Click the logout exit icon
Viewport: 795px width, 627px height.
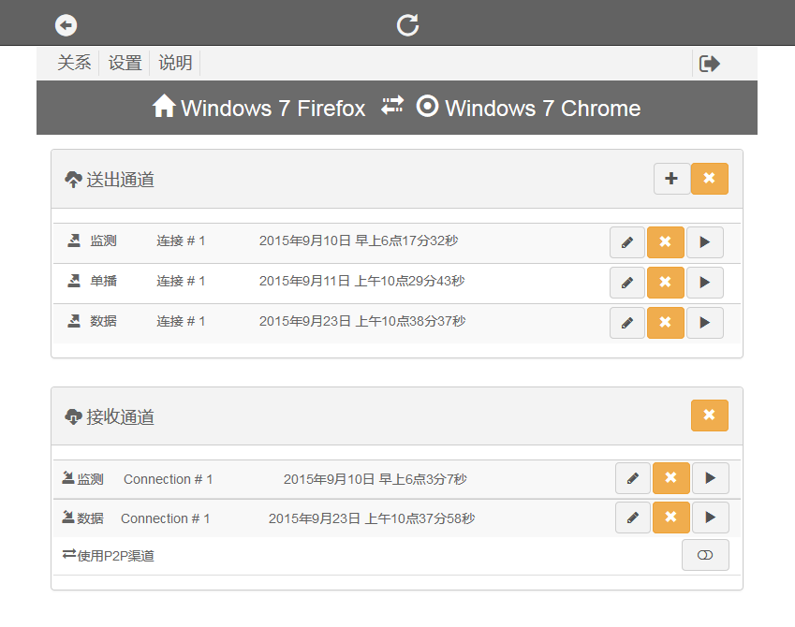[710, 64]
